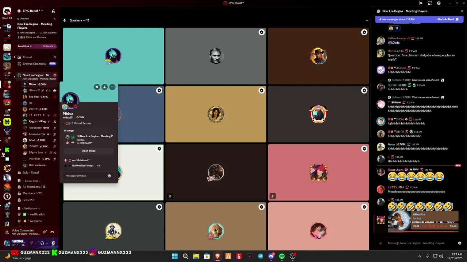Select speaker Anabelle Hye in the list
The width and height of the screenshot is (467, 262).
pyautogui.click(x=39, y=134)
